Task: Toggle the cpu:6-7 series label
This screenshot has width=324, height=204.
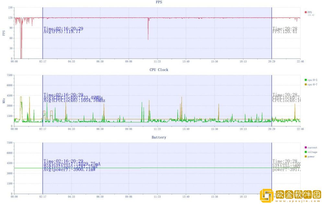Action: coord(312,84)
